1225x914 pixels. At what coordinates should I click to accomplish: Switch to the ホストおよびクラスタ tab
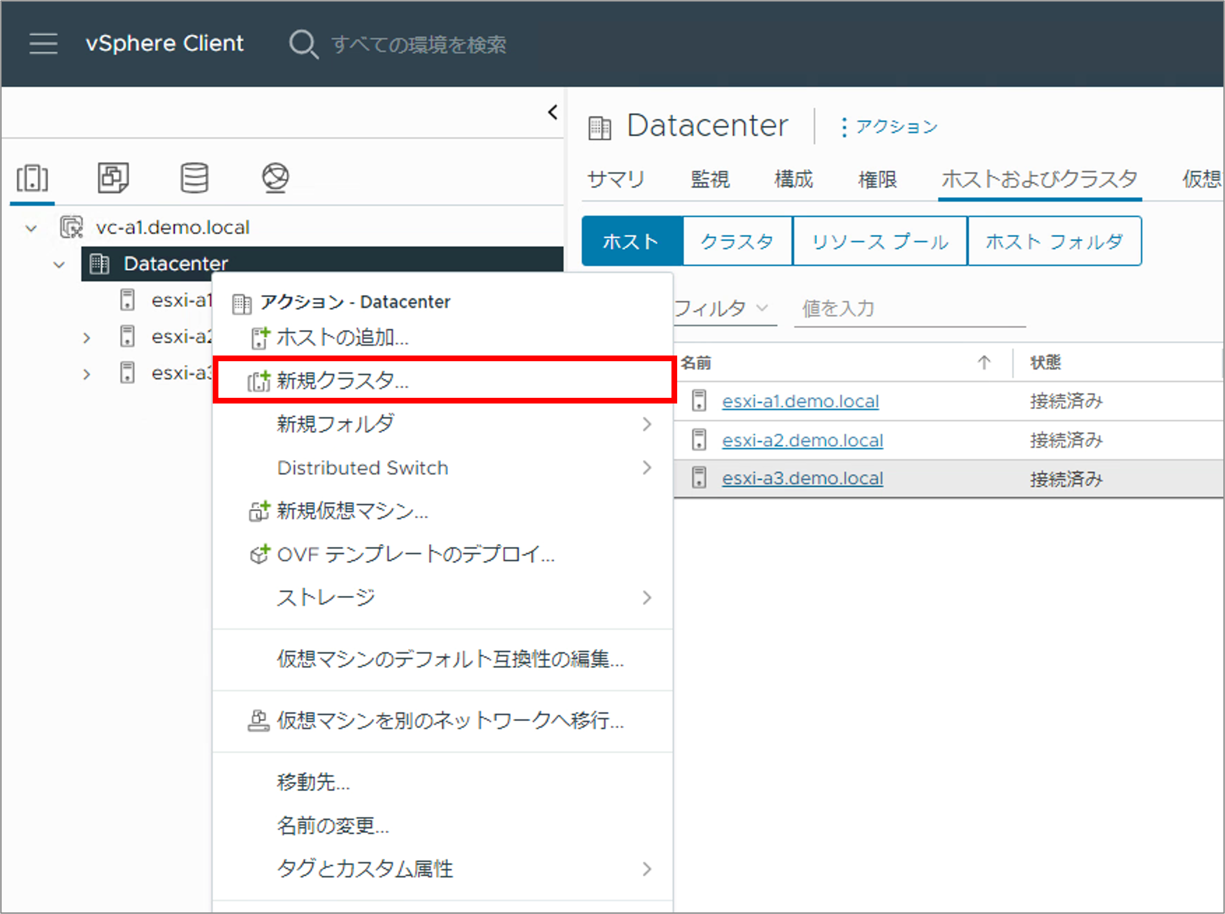1040,180
